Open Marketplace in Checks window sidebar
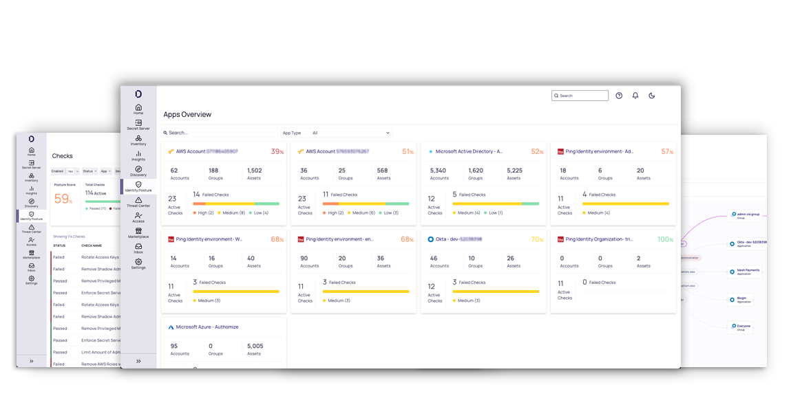 coord(31,254)
